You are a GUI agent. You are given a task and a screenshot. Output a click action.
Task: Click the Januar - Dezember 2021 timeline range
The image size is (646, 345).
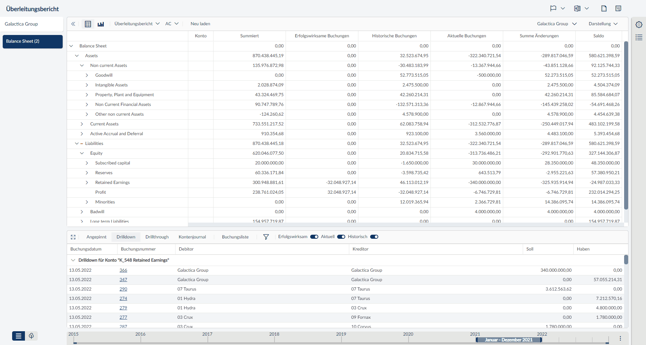(509, 340)
